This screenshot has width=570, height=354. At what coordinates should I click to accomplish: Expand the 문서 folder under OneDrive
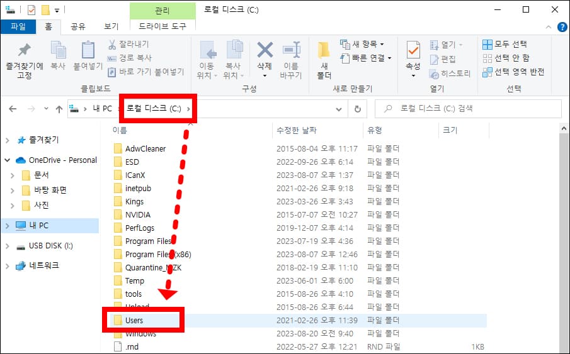(x=13, y=175)
